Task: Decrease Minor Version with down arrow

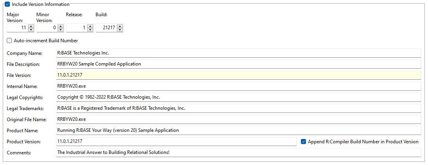Action: click(60, 30)
